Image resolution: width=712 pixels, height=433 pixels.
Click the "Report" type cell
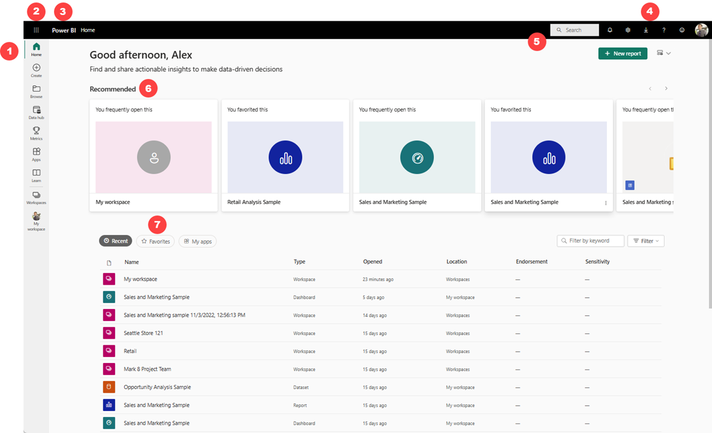pyautogui.click(x=300, y=406)
